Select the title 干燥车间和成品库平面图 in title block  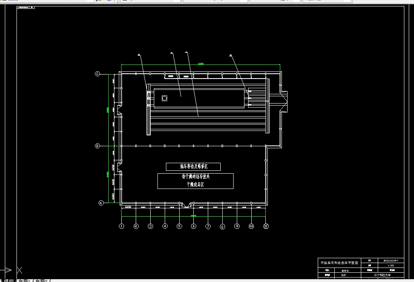coord(339,263)
